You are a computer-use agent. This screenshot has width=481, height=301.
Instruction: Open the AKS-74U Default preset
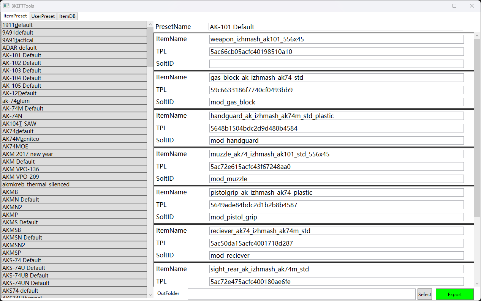74,268
